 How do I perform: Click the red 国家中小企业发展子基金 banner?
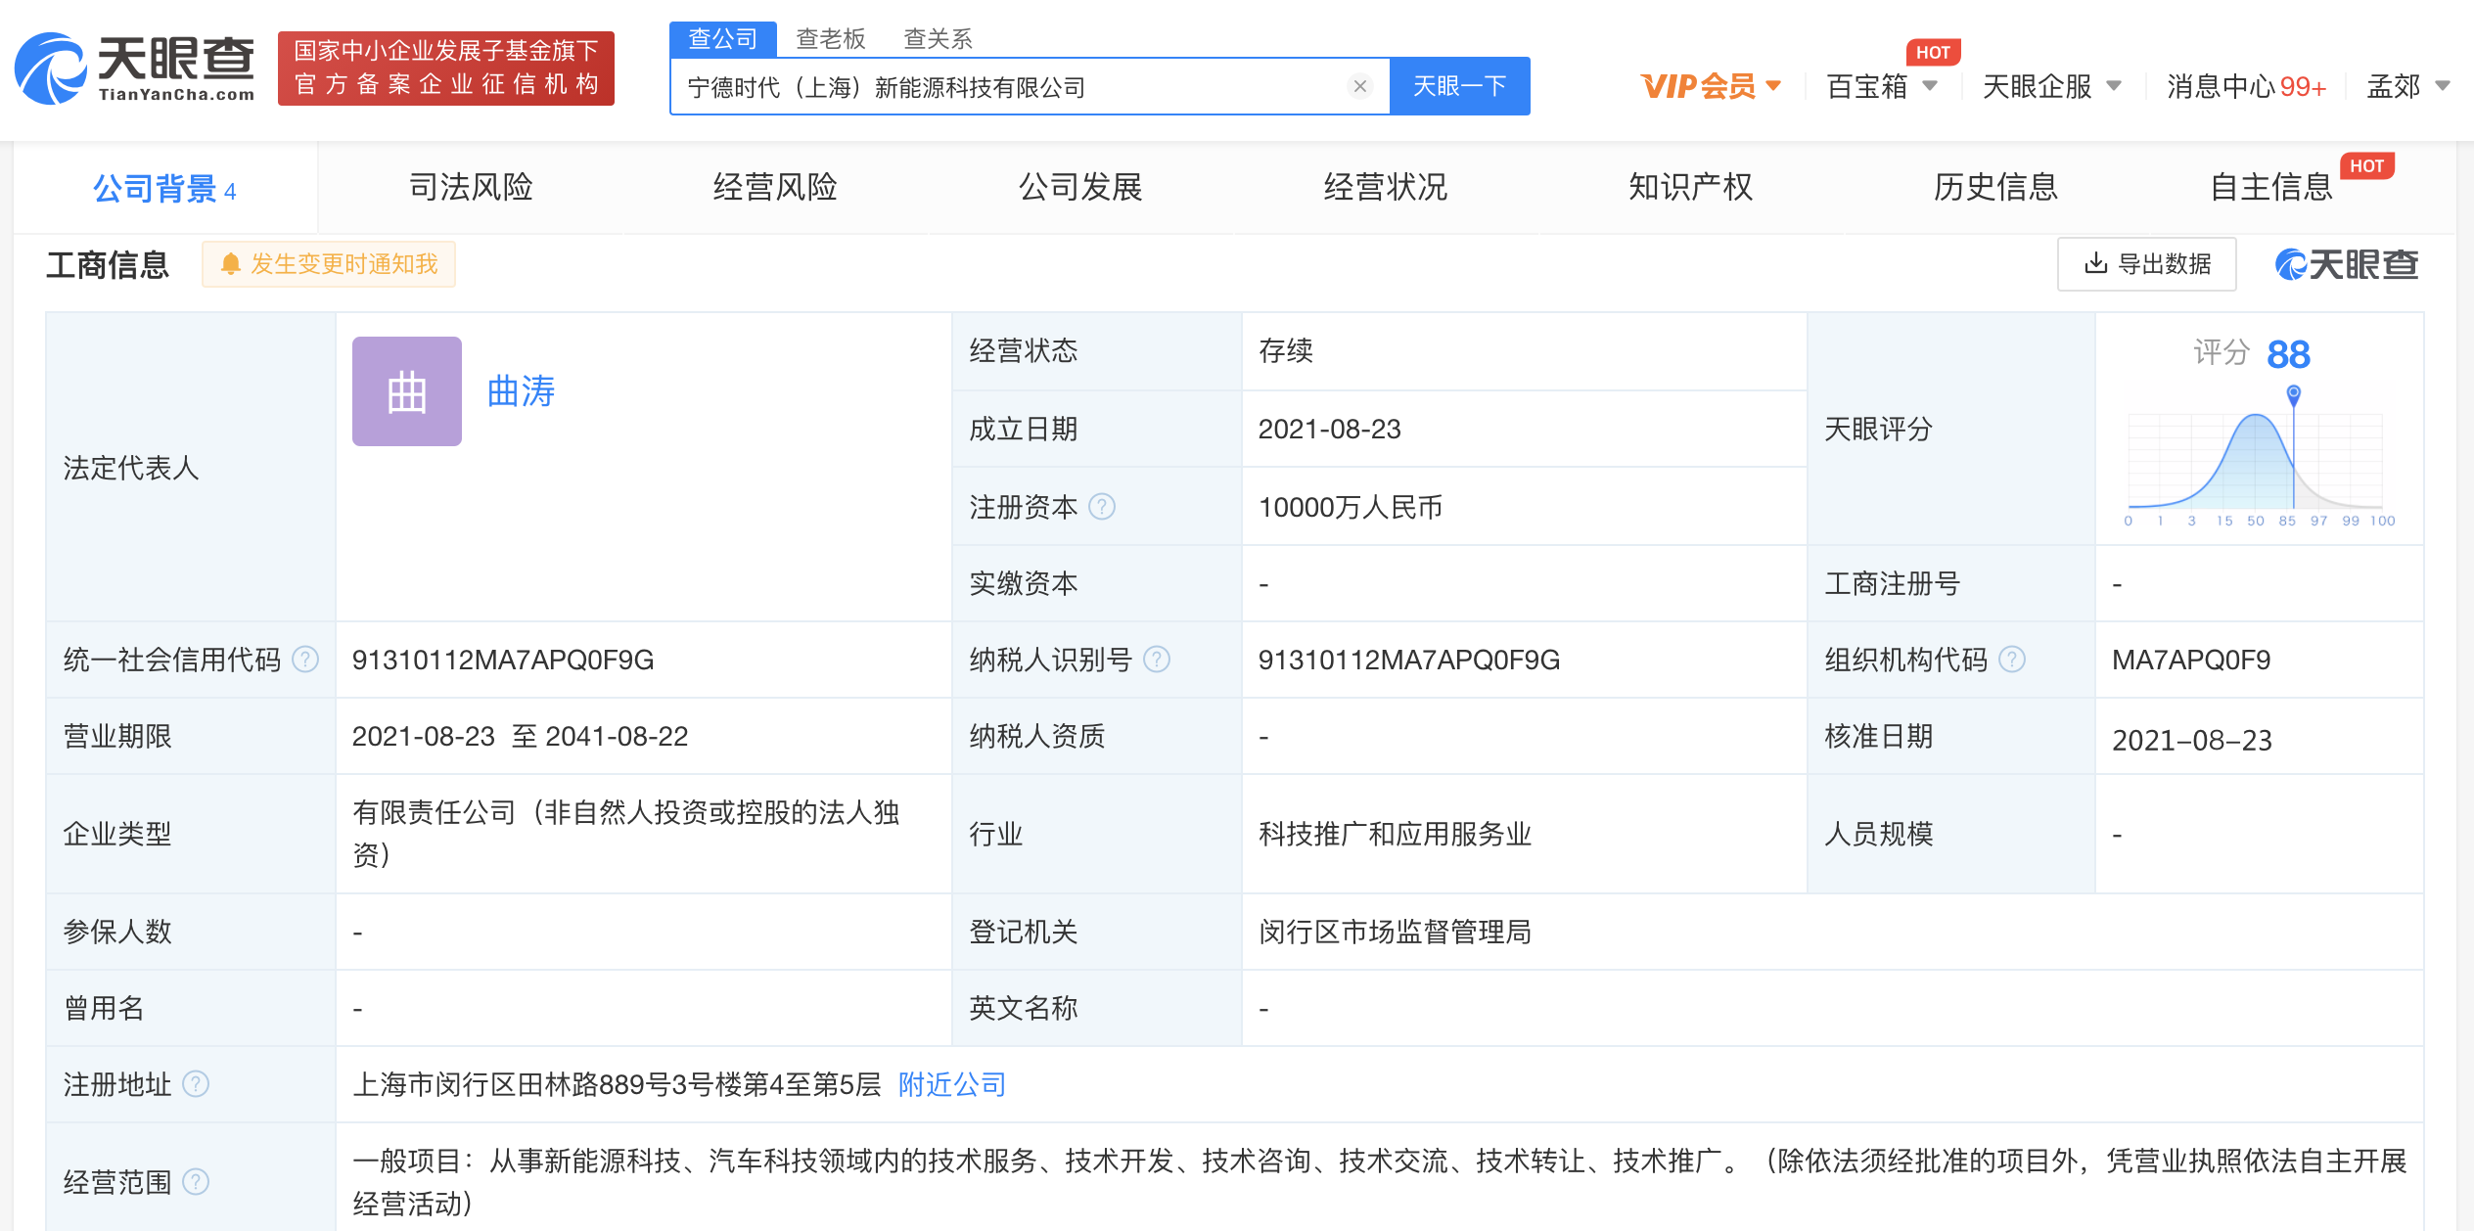[x=446, y=68]
